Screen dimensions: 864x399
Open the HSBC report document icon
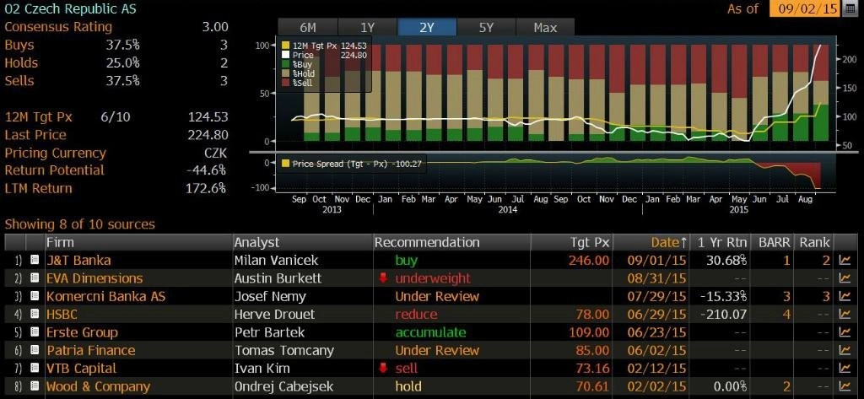tap(35, 314)
